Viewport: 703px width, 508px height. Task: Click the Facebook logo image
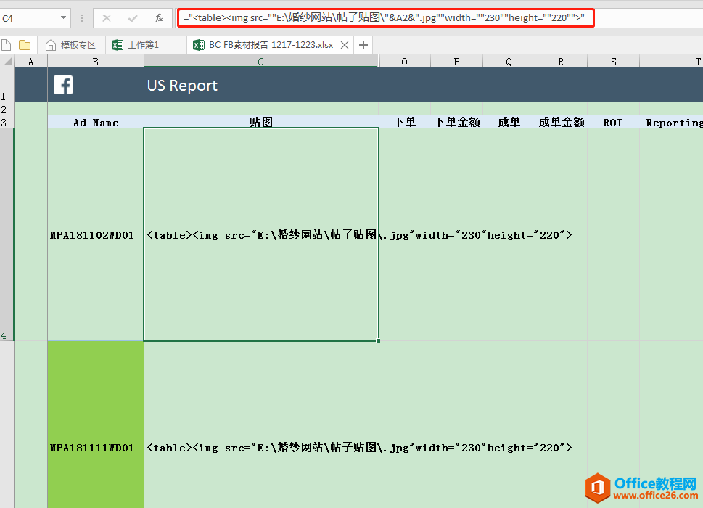click(63, 85)
